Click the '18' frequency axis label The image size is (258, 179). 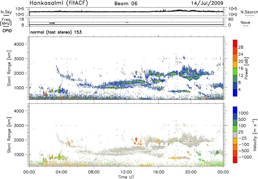22,19
